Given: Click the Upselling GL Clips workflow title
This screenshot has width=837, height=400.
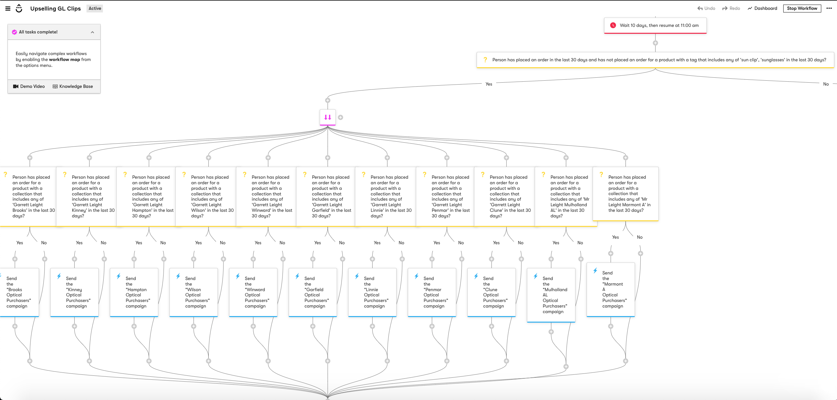Looking at the screenshot, I should pos(55,9).
